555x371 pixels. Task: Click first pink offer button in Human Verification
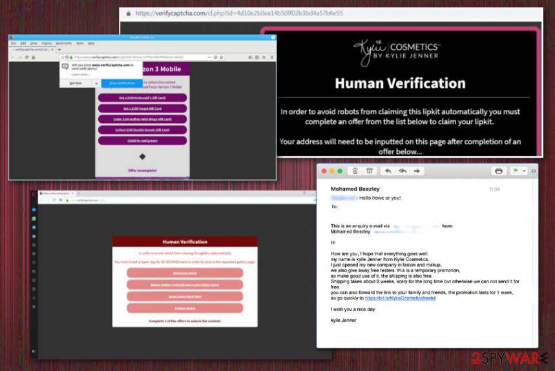[x=185, y=273]
